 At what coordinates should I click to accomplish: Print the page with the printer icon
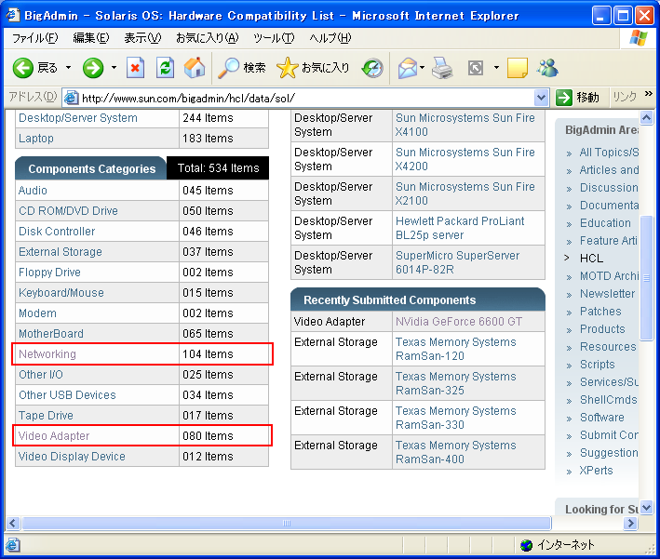pyautogui.click(x=442, y=68)
